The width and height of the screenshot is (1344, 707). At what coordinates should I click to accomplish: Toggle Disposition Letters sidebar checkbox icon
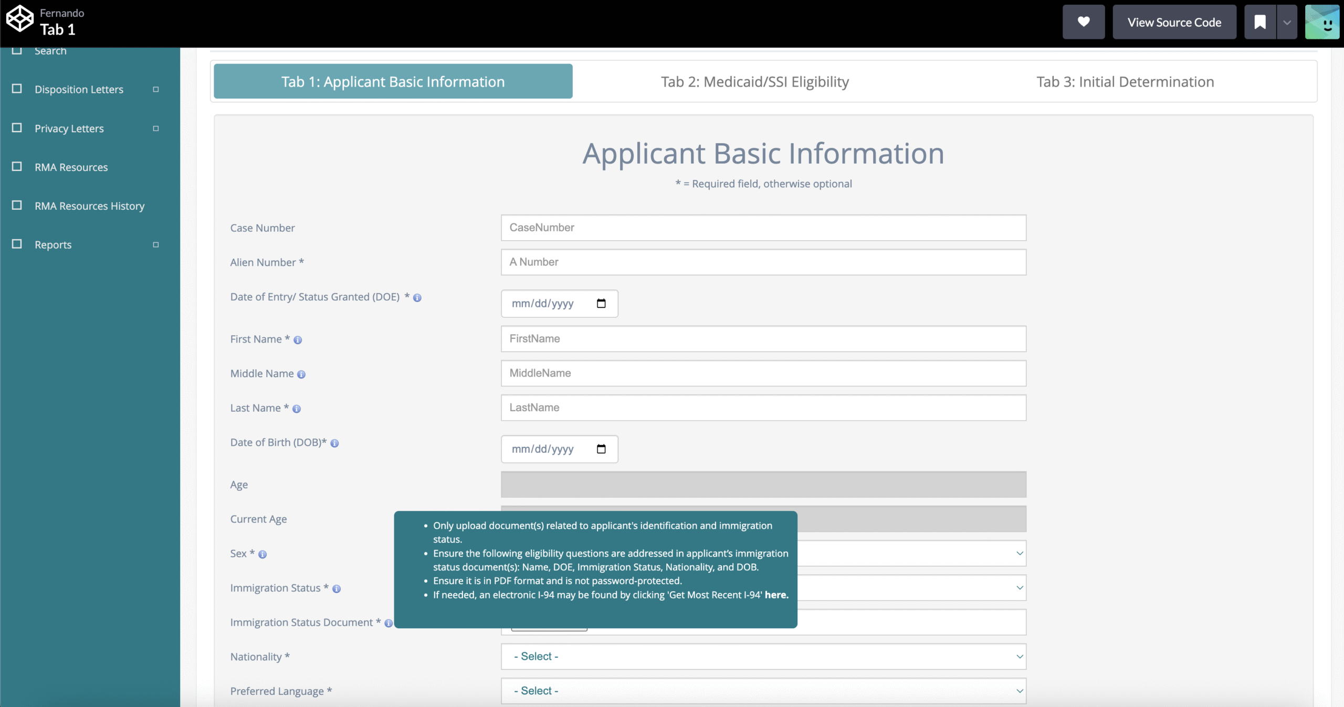tap(17, 89)
